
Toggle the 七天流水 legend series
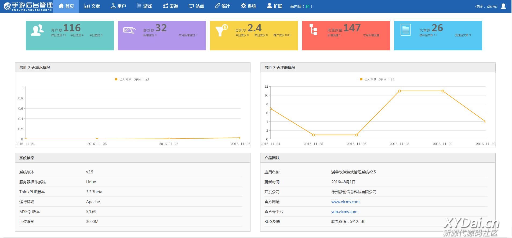tap(132, 79)
